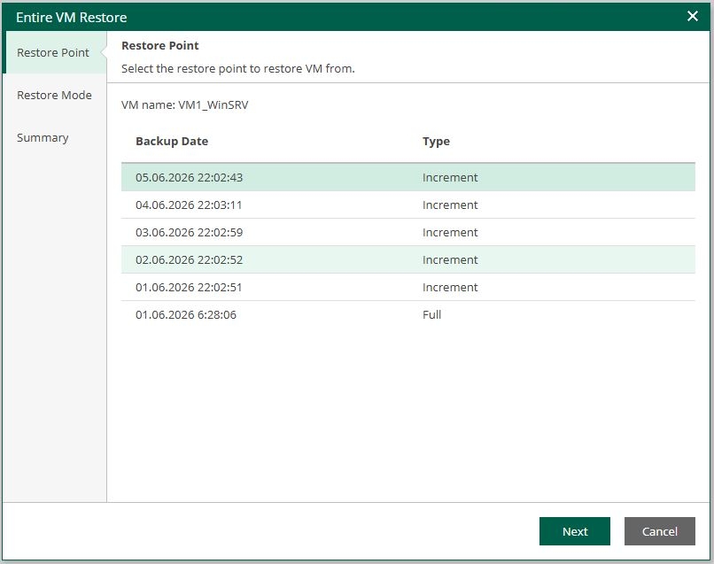Click the Type column header

point(436,141)
